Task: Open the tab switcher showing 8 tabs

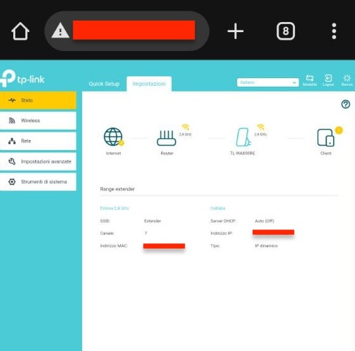Action: point(286,31)
